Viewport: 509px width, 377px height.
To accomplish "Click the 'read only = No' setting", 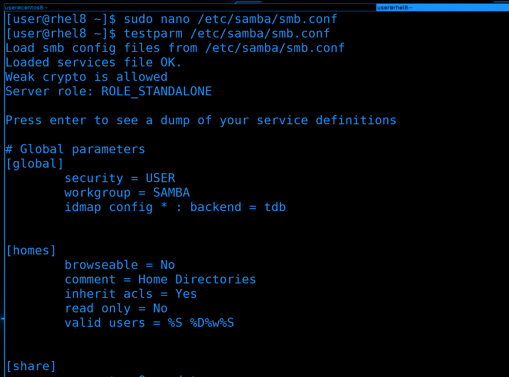I will click(116, 308).
